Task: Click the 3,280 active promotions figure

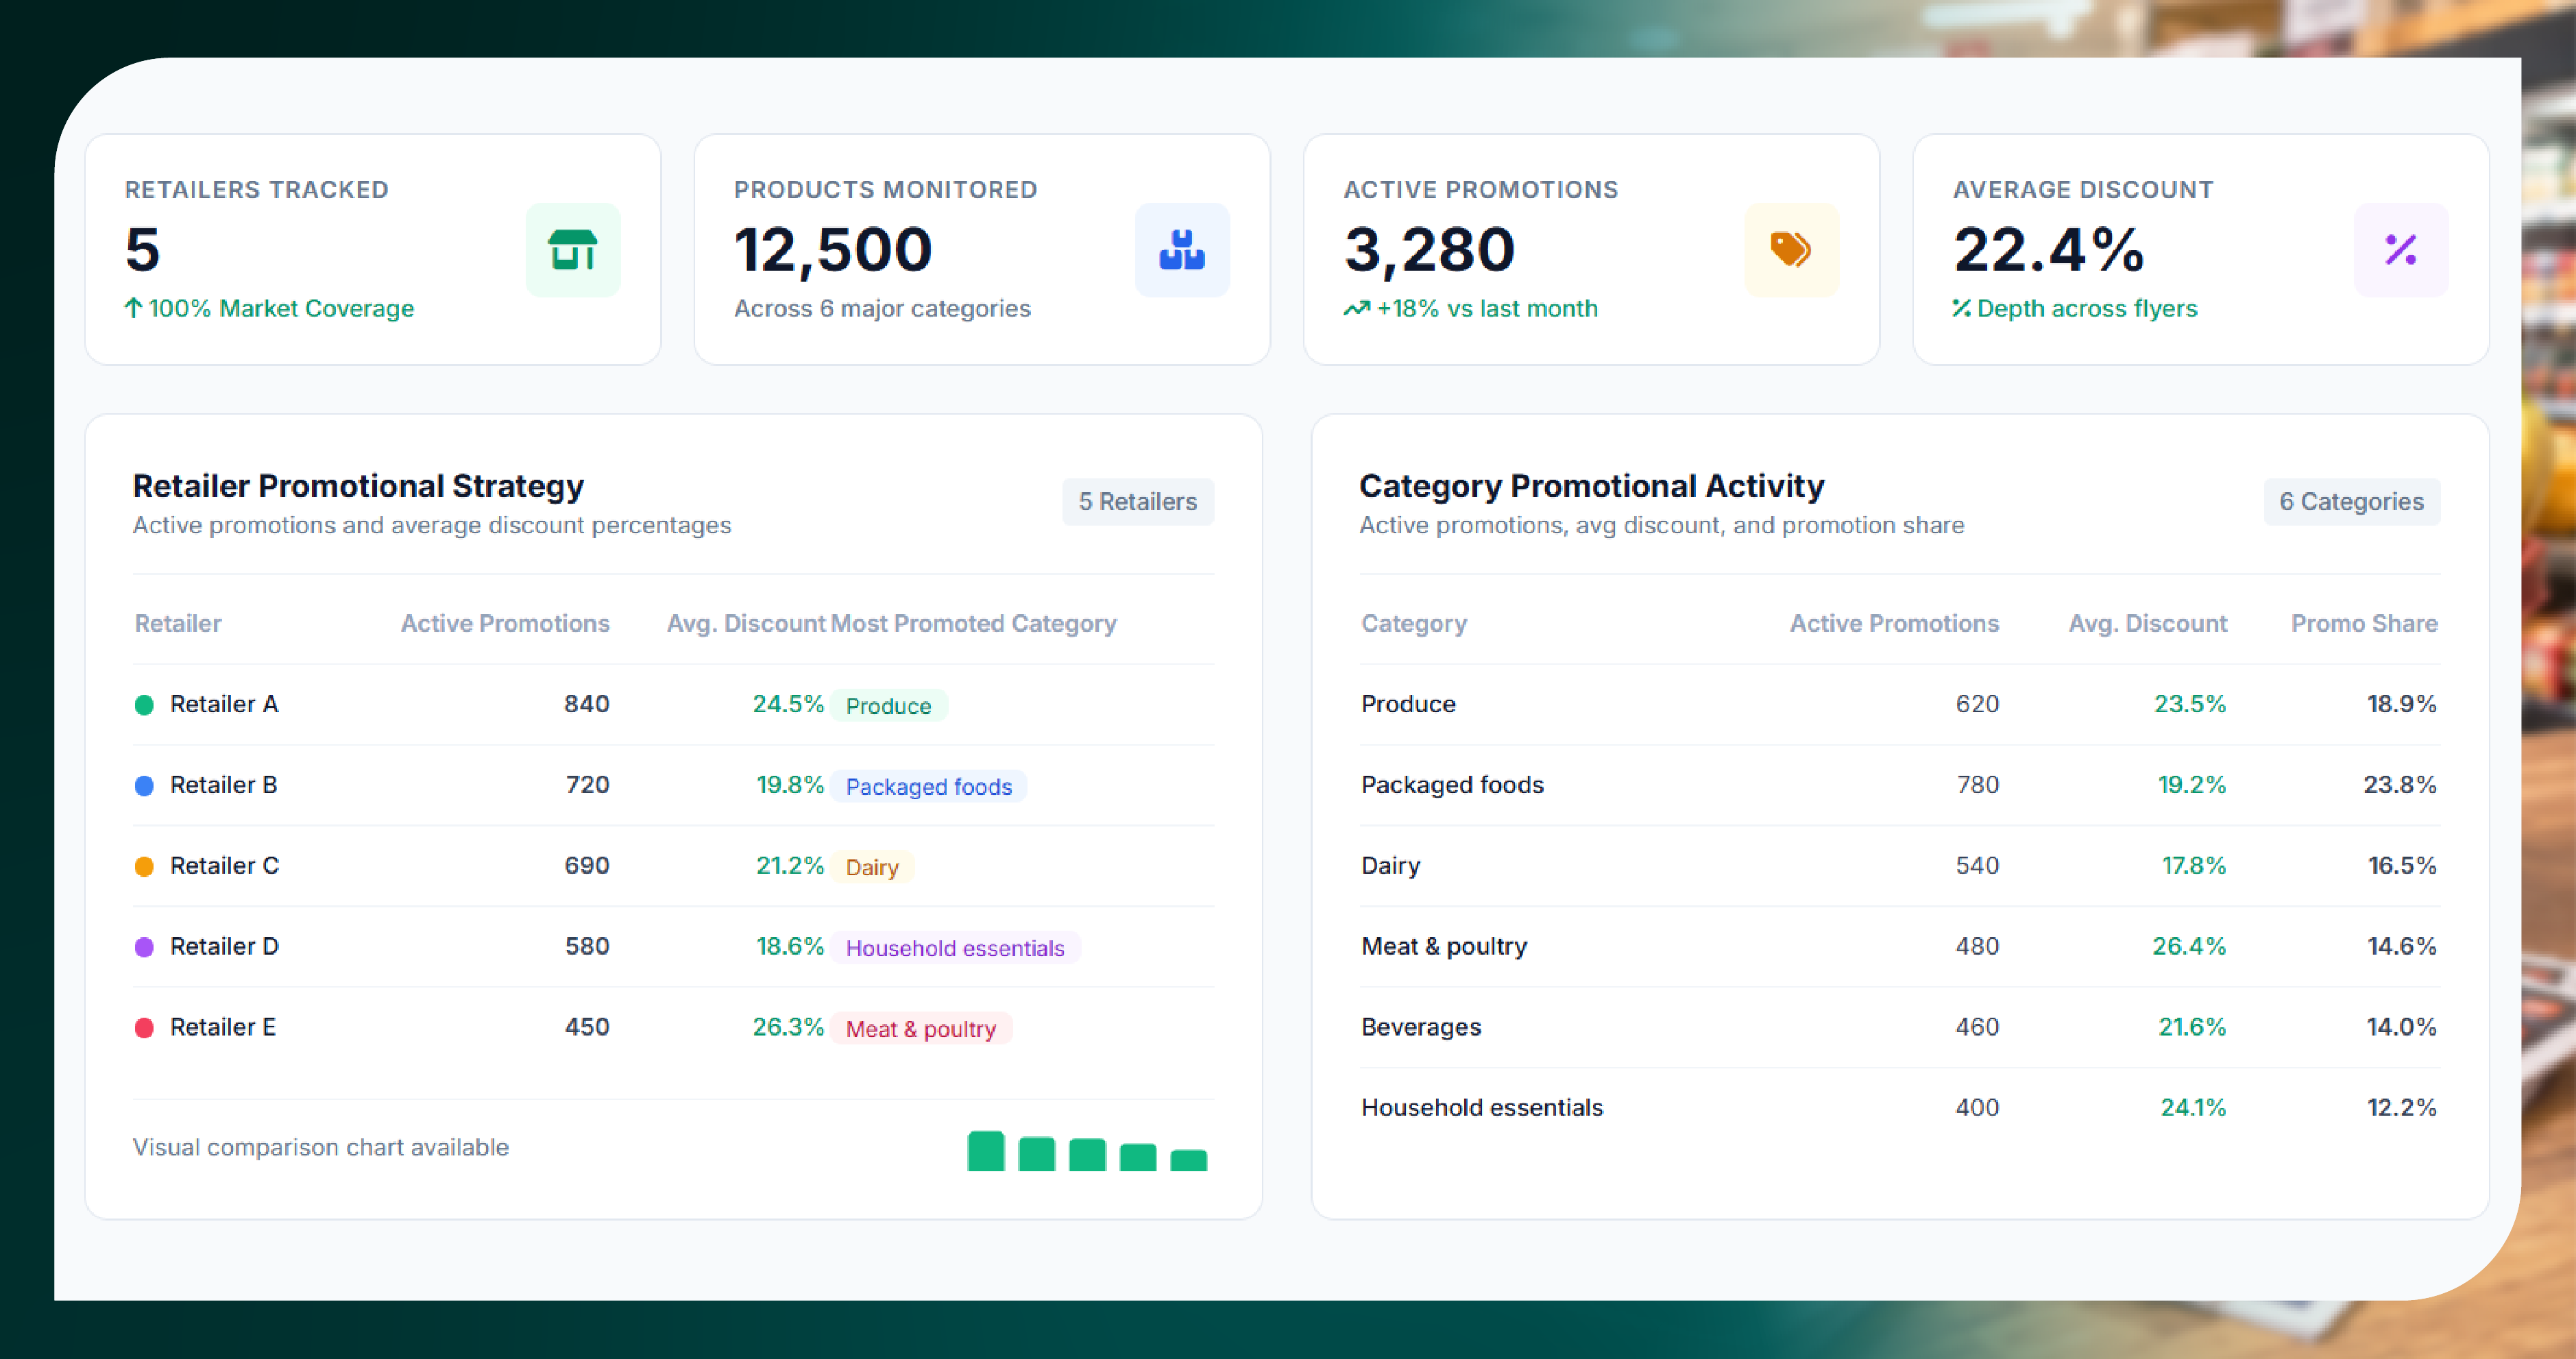Action: 1430,250
